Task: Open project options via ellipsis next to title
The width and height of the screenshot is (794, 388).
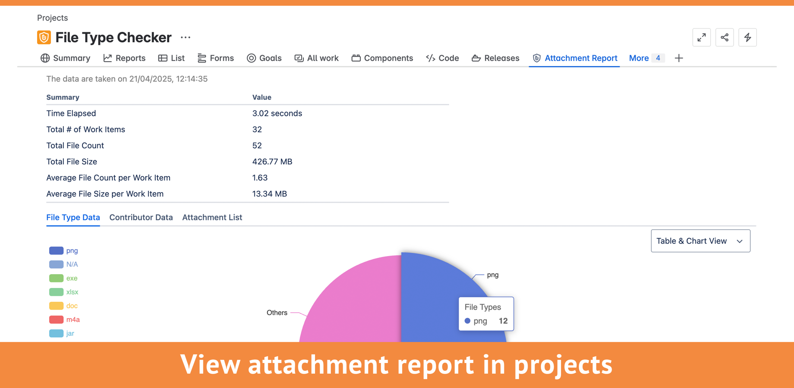Action: 185,38
